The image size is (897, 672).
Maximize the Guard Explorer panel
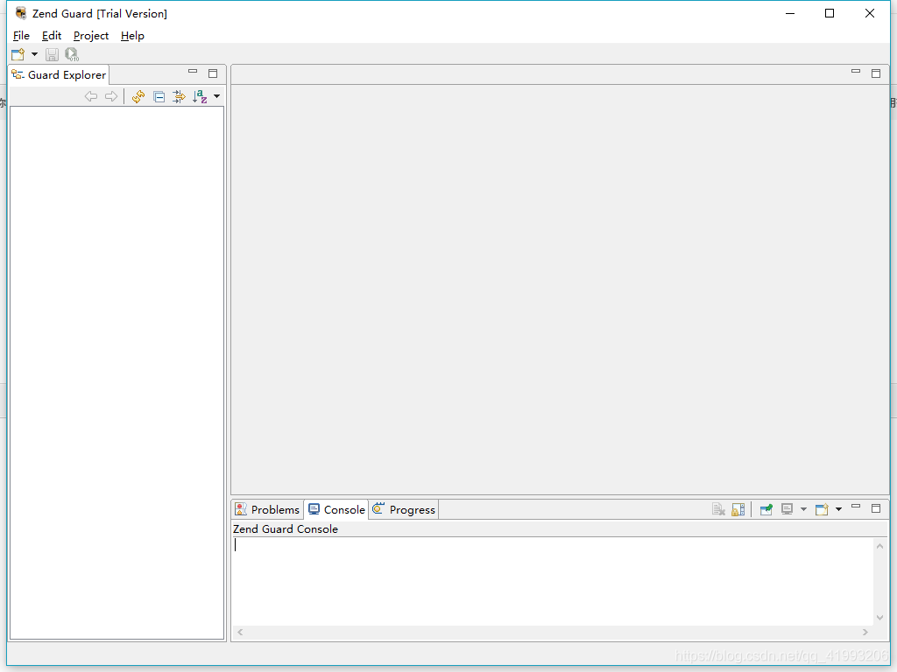click(213, 73)
